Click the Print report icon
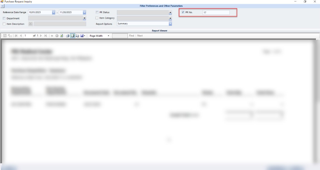The width and height of the screenshot is (320, 170). pyautogui.click(x=68, y=36)
